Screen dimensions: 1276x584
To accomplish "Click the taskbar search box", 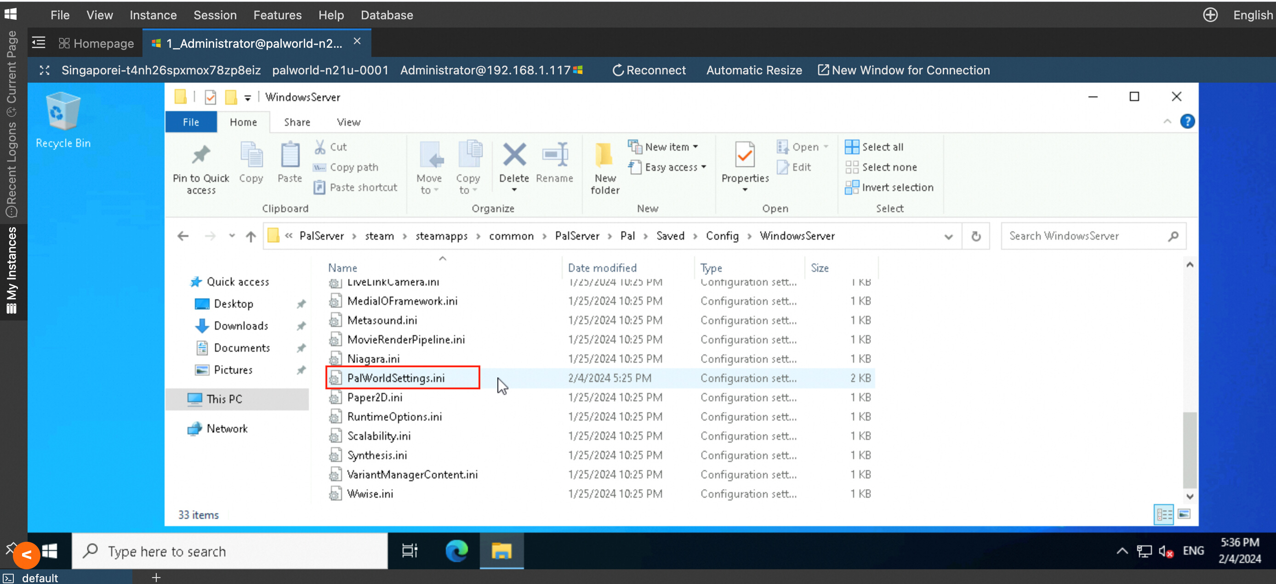I will point(230,551).
